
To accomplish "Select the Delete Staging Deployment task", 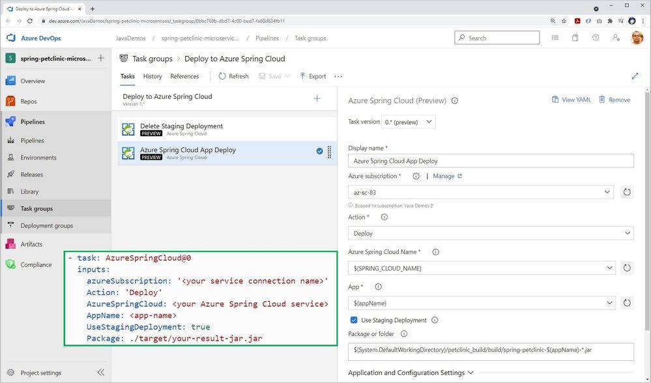I will (x=227, y=129).
